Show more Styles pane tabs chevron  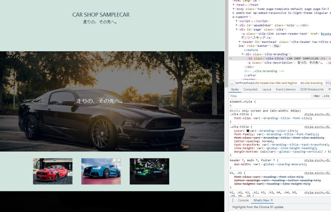[329, 89]
